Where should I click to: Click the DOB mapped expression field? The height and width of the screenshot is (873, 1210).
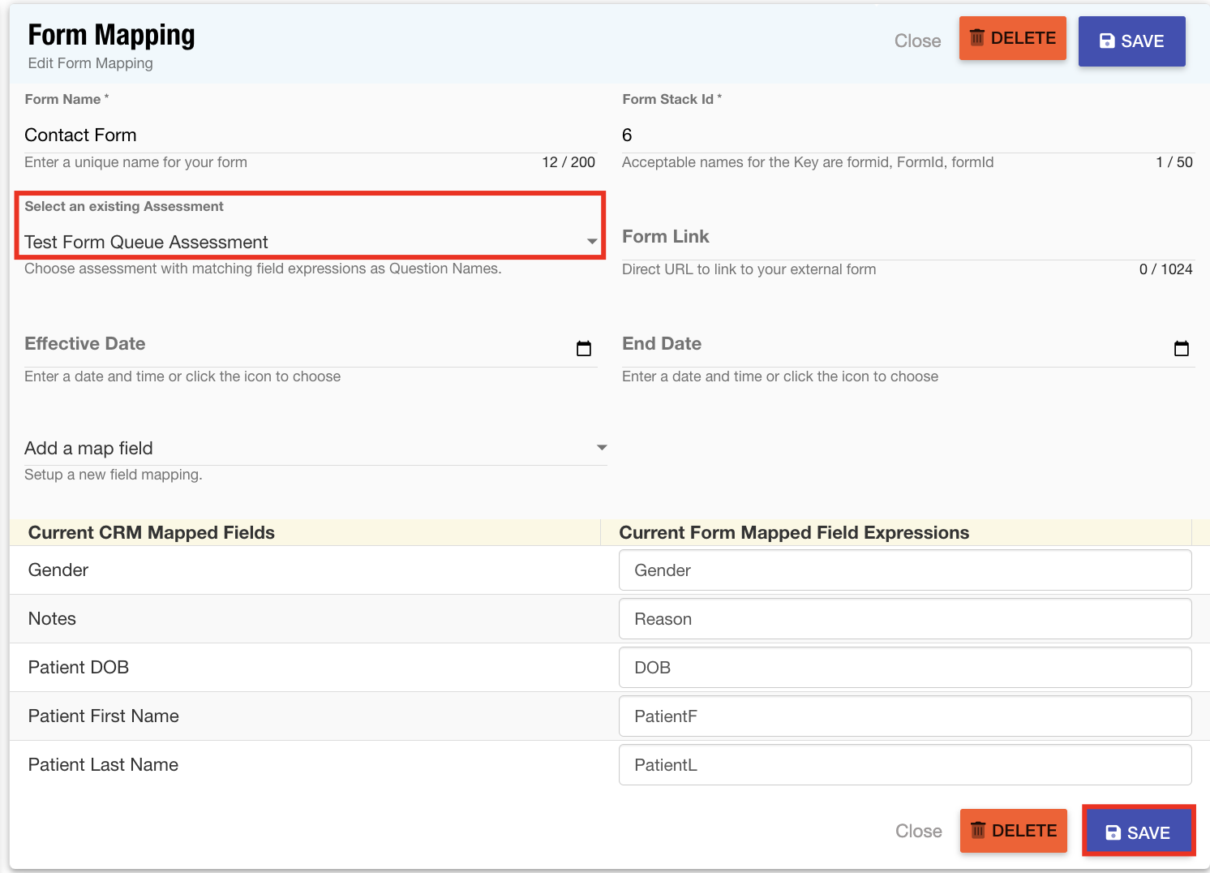point(904,668)
